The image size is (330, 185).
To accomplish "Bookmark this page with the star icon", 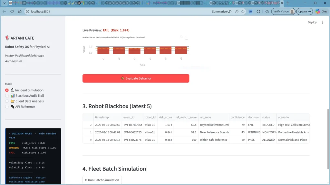I will click(243, 12).
